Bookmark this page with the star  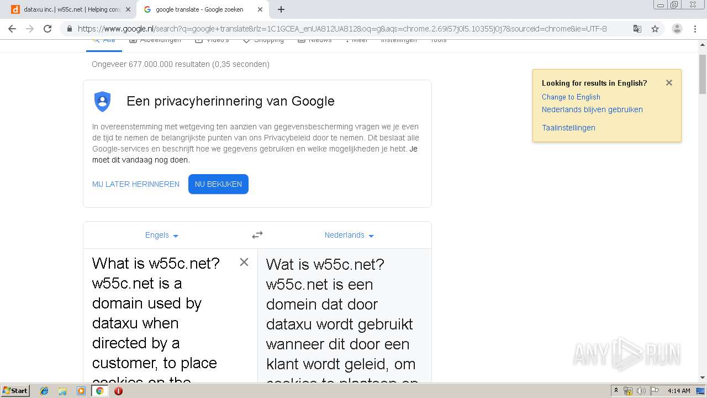coord(655,29)
